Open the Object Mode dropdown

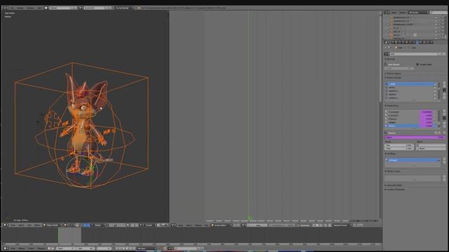click(x=53, y=225)
